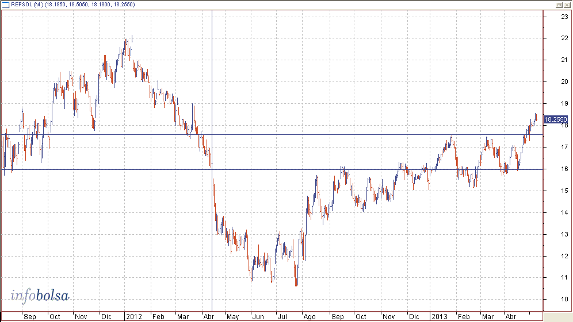Select the REPSOL (M) title text with OHLC values
The width and height of the screenshot is (573, 322).
(x=72, y=5)
